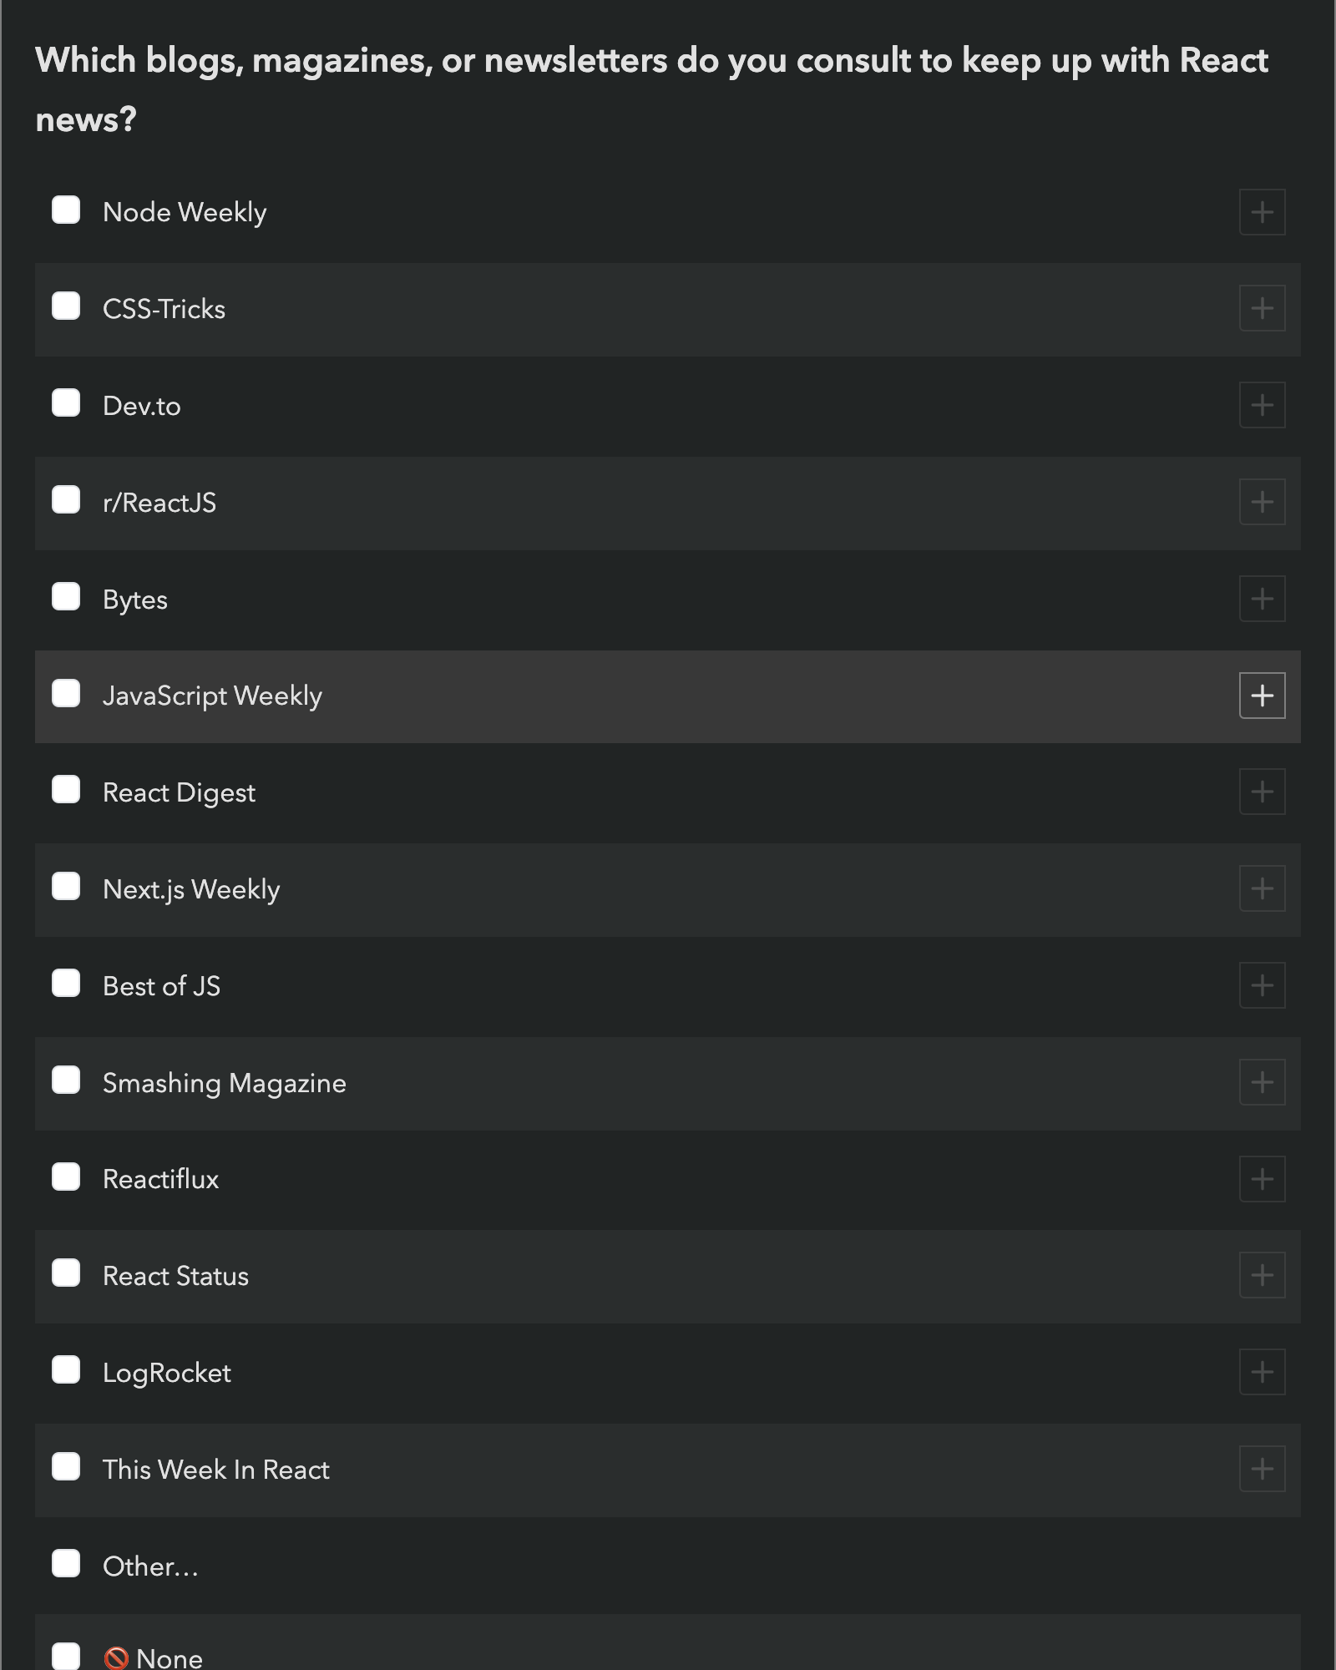The image size is (1336, 1670).
Task: Click the Other… option label
Action: 150,1566
